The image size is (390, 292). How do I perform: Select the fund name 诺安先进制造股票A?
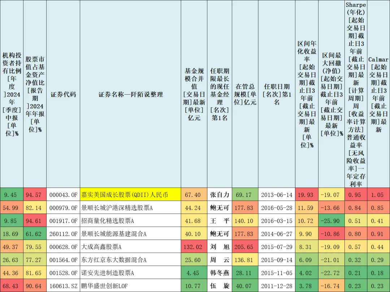click(x=108, y=273)
